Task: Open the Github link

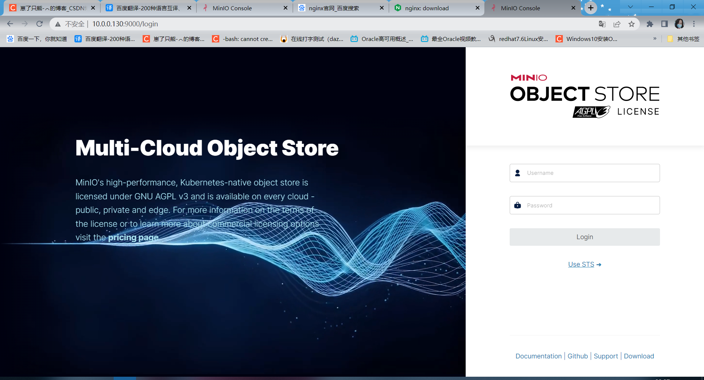Action: pos(577,356)
